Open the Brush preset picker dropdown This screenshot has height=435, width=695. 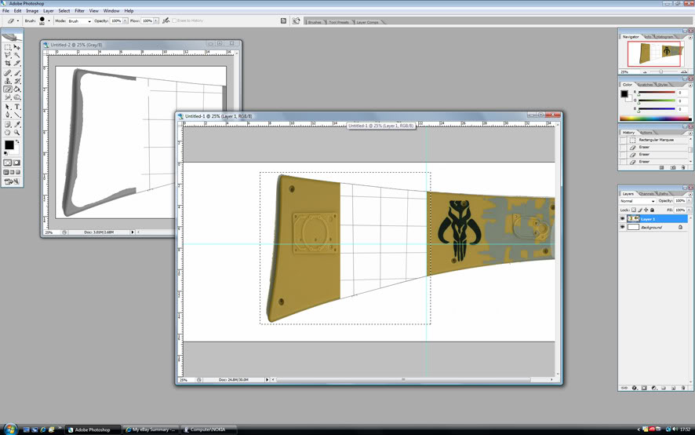pos(49,20)
